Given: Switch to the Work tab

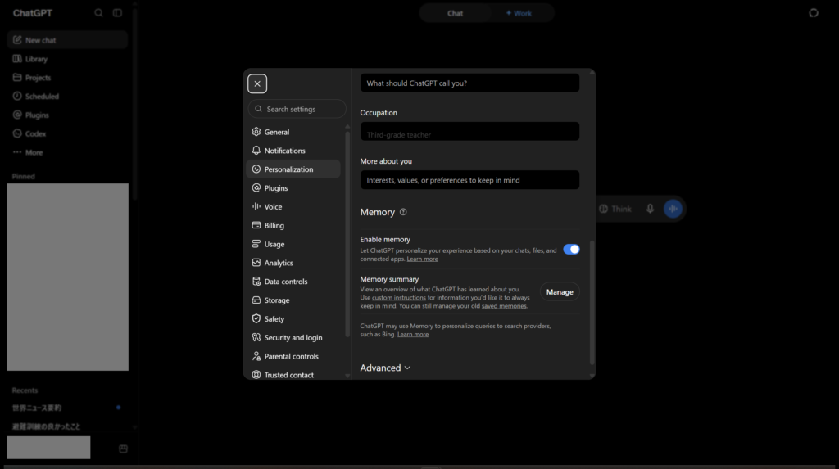Looking at the screenshot, I should (x=519, y=13).
